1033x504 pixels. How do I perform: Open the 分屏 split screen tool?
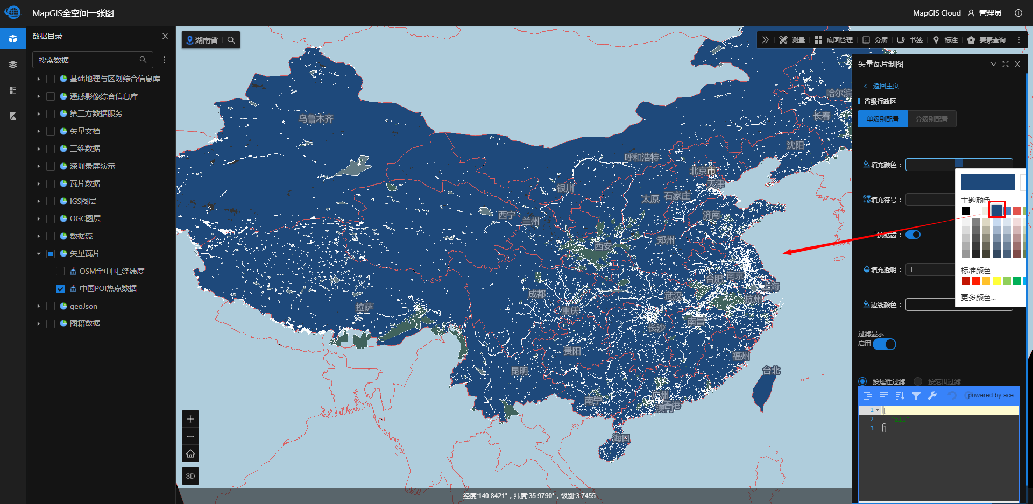point(875,40)
